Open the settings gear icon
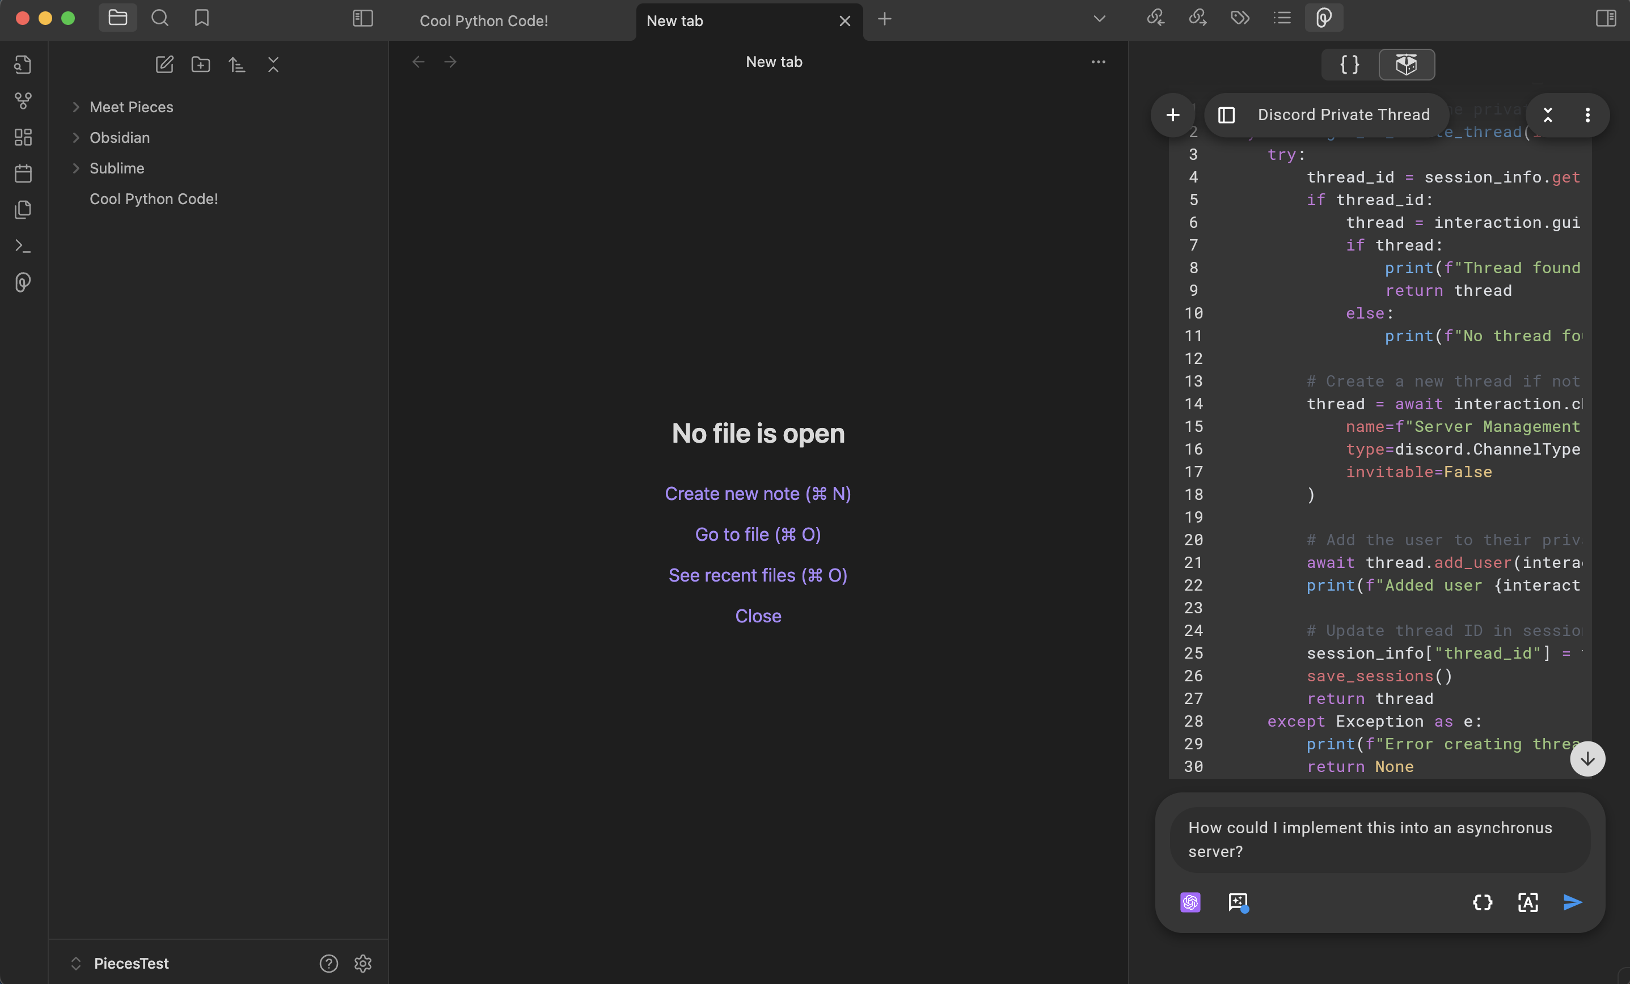The image size is (1630, 984). pyautogui.click(x=362, y=964)
